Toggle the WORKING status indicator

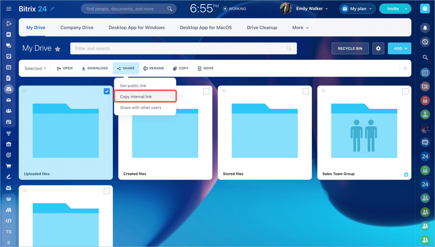234,9
